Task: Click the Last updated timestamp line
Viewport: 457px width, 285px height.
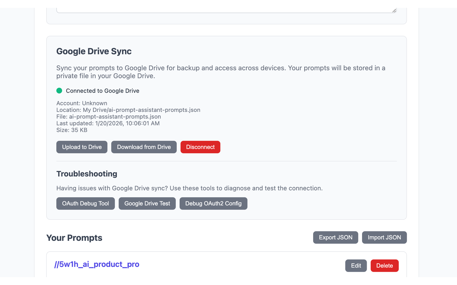Action: (108, 124)
